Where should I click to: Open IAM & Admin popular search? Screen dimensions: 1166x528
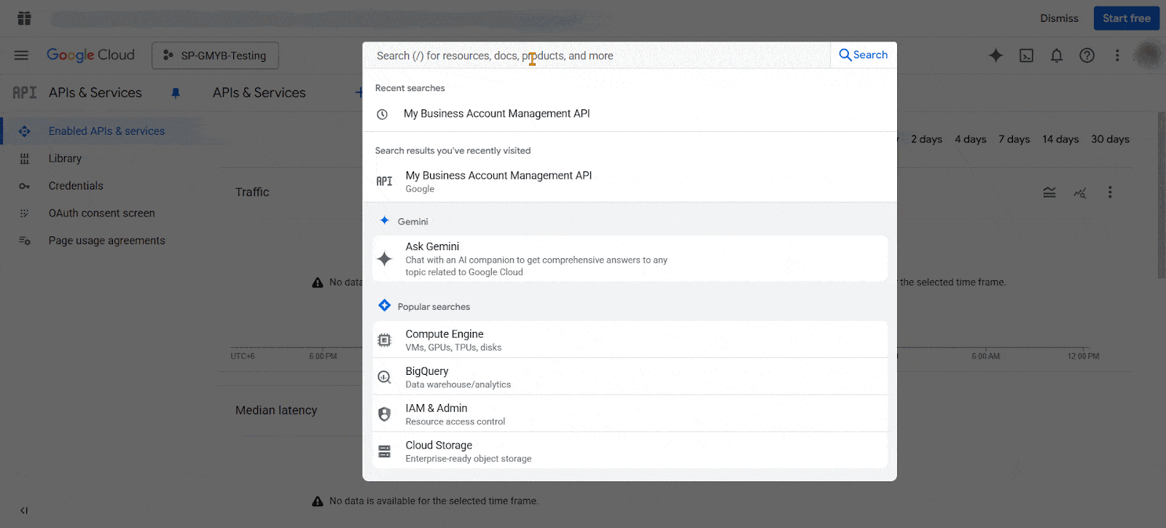point(630,414)
